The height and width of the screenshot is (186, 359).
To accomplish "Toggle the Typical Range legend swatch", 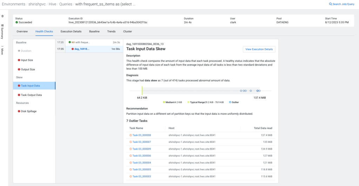I will [189, 102].
